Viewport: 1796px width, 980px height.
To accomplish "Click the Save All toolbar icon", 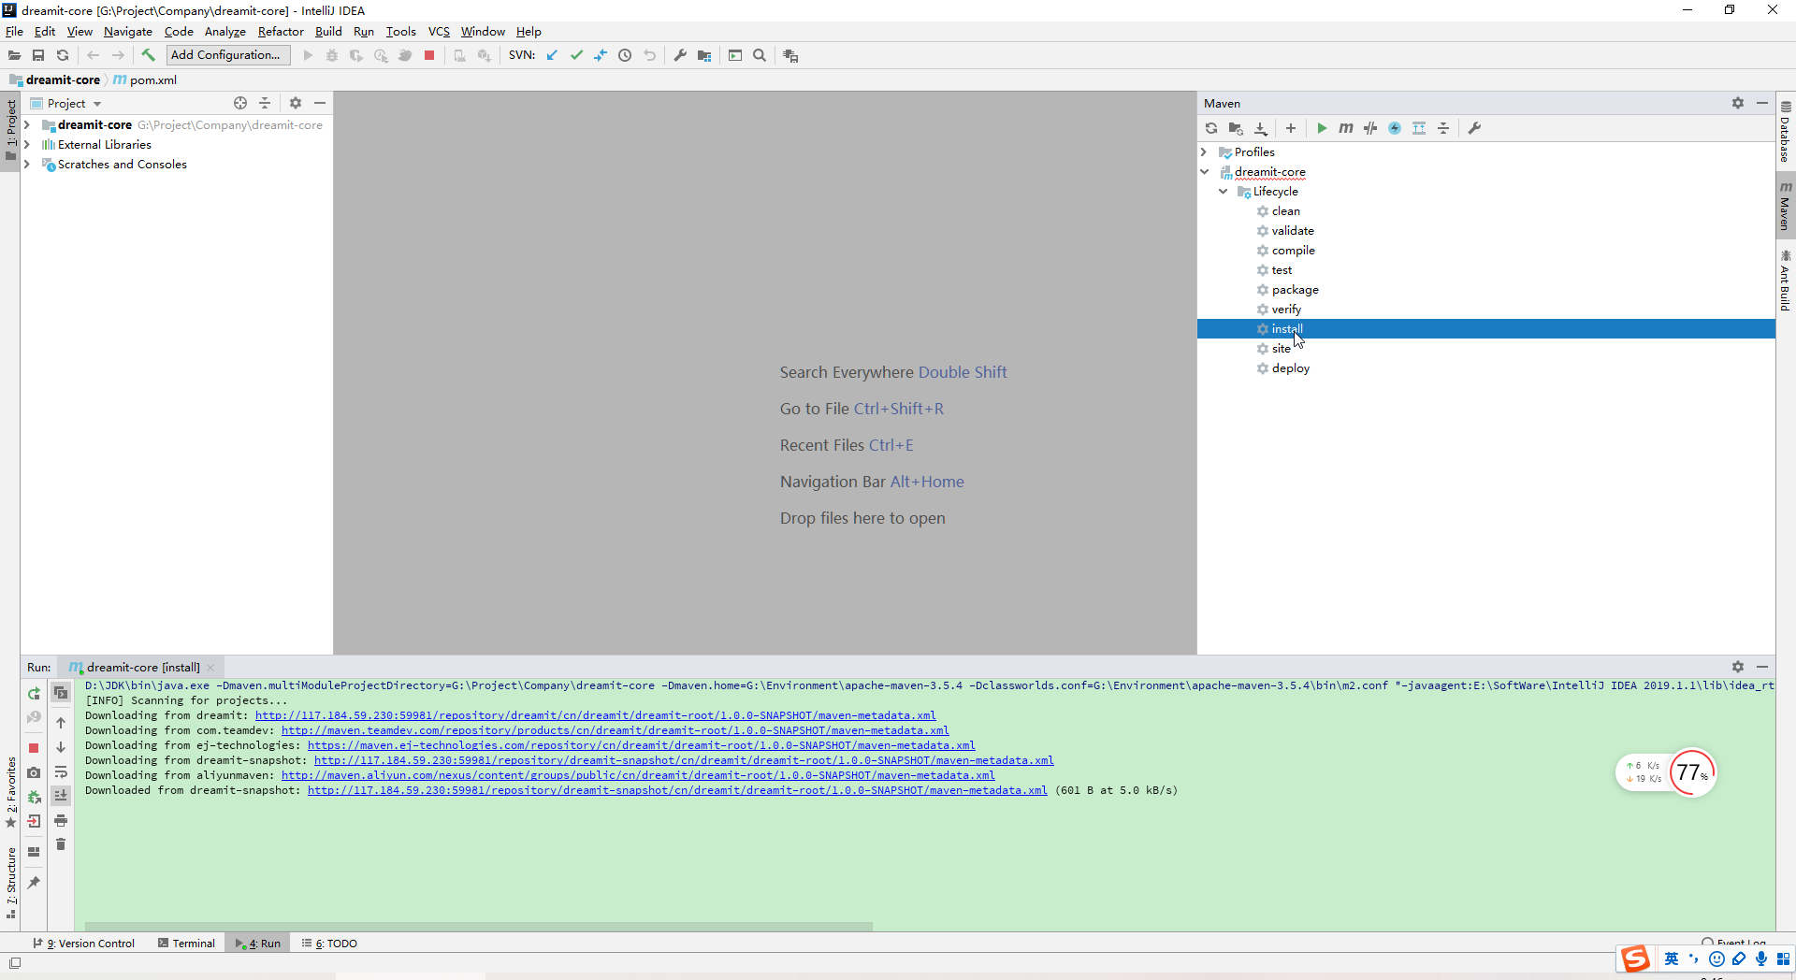I will [x=38, y=55].
